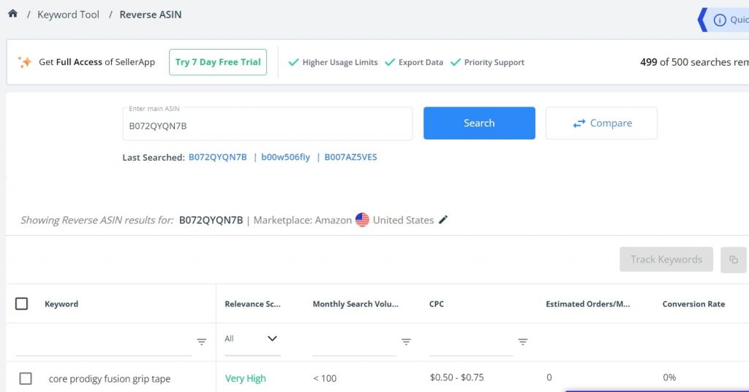Sort by Conversion Rate column header
Screen dimensions: 749x392
[x=693, y=304]
